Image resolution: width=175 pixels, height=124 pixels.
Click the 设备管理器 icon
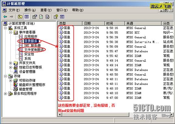16,72
